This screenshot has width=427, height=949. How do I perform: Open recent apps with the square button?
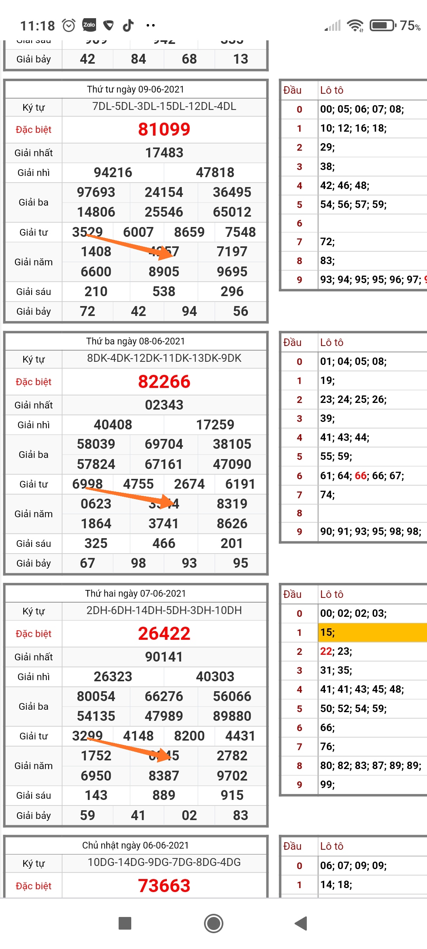(125, 923)
